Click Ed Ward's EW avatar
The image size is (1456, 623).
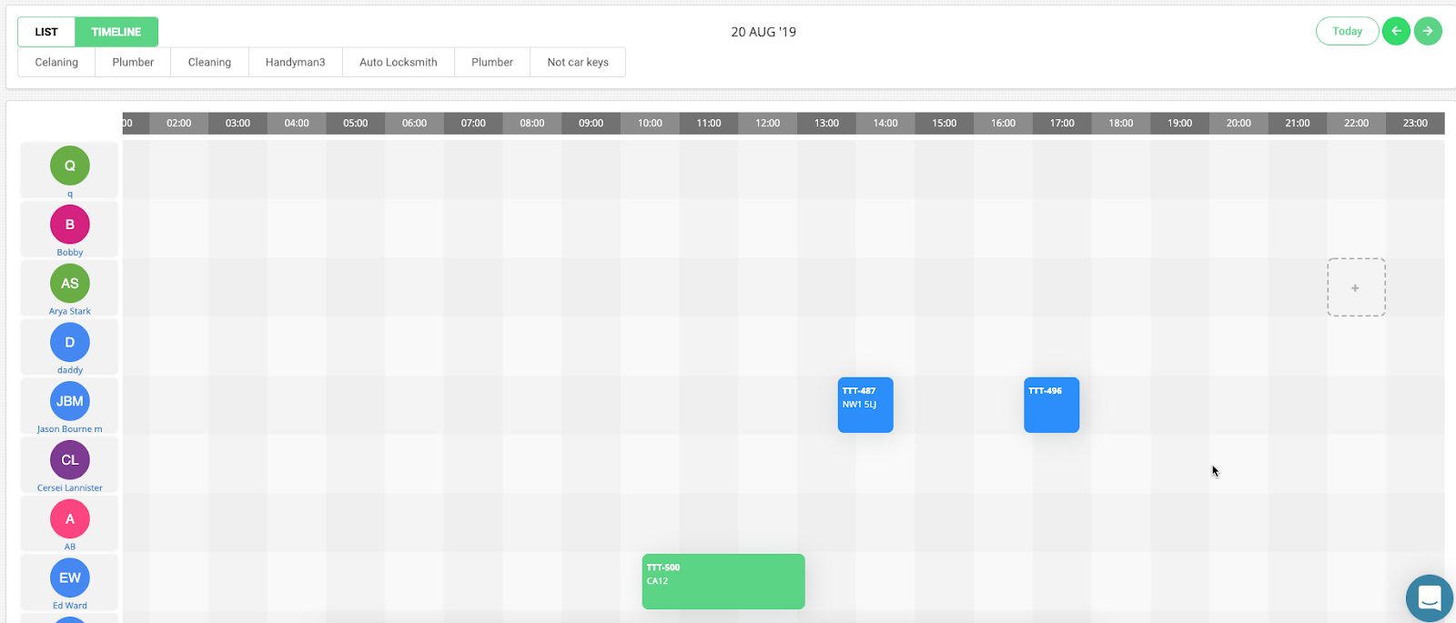pos(70,578)
